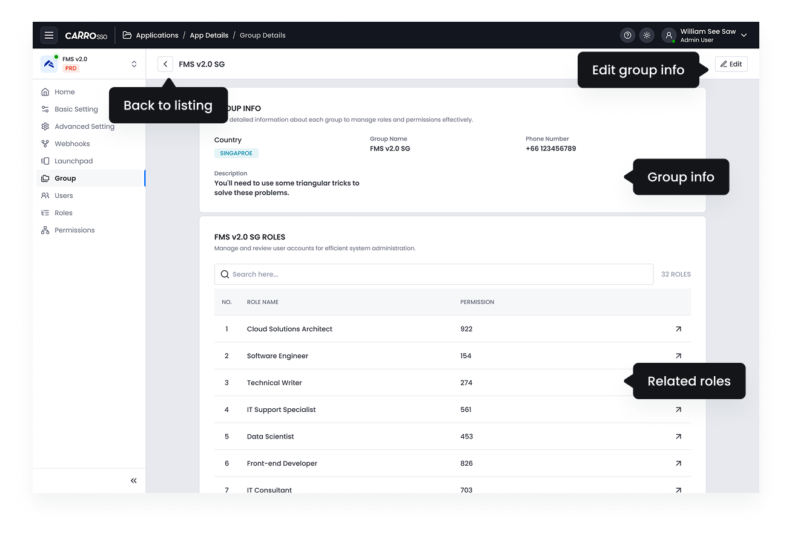Toggle light/dark theme sun icon
792x537 pixels.
click(x=647, y=35)
